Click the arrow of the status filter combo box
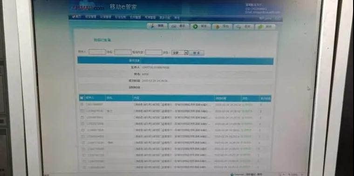The height and width of the screenshot is (176, 354). tap(186, 53)
